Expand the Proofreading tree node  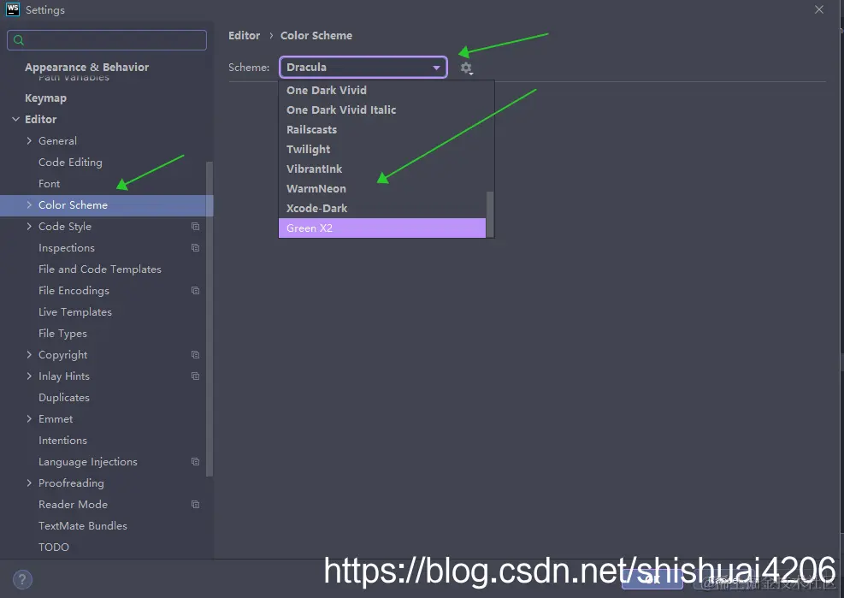tap(29, 483)
